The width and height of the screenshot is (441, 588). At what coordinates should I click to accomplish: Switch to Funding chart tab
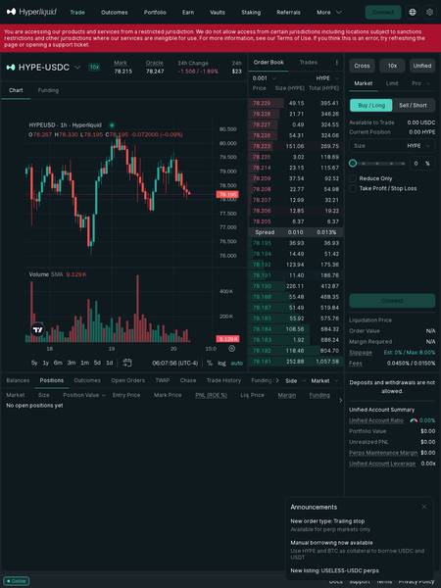click(x=48, y=90)
